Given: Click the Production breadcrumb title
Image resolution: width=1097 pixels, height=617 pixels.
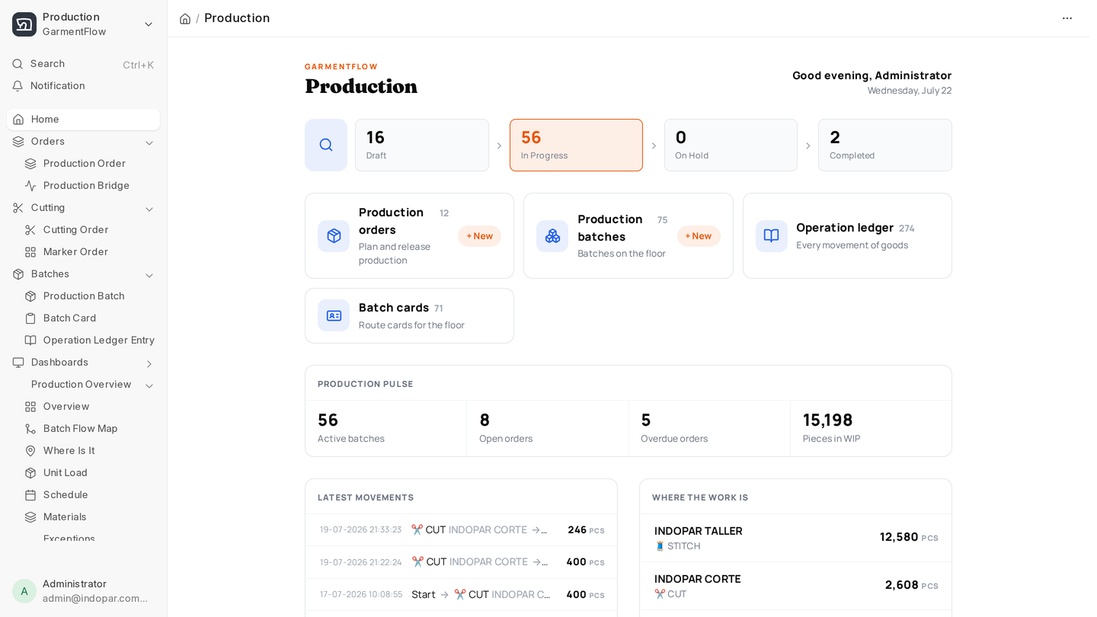Looking at the screenshot, I should [237, 18].
